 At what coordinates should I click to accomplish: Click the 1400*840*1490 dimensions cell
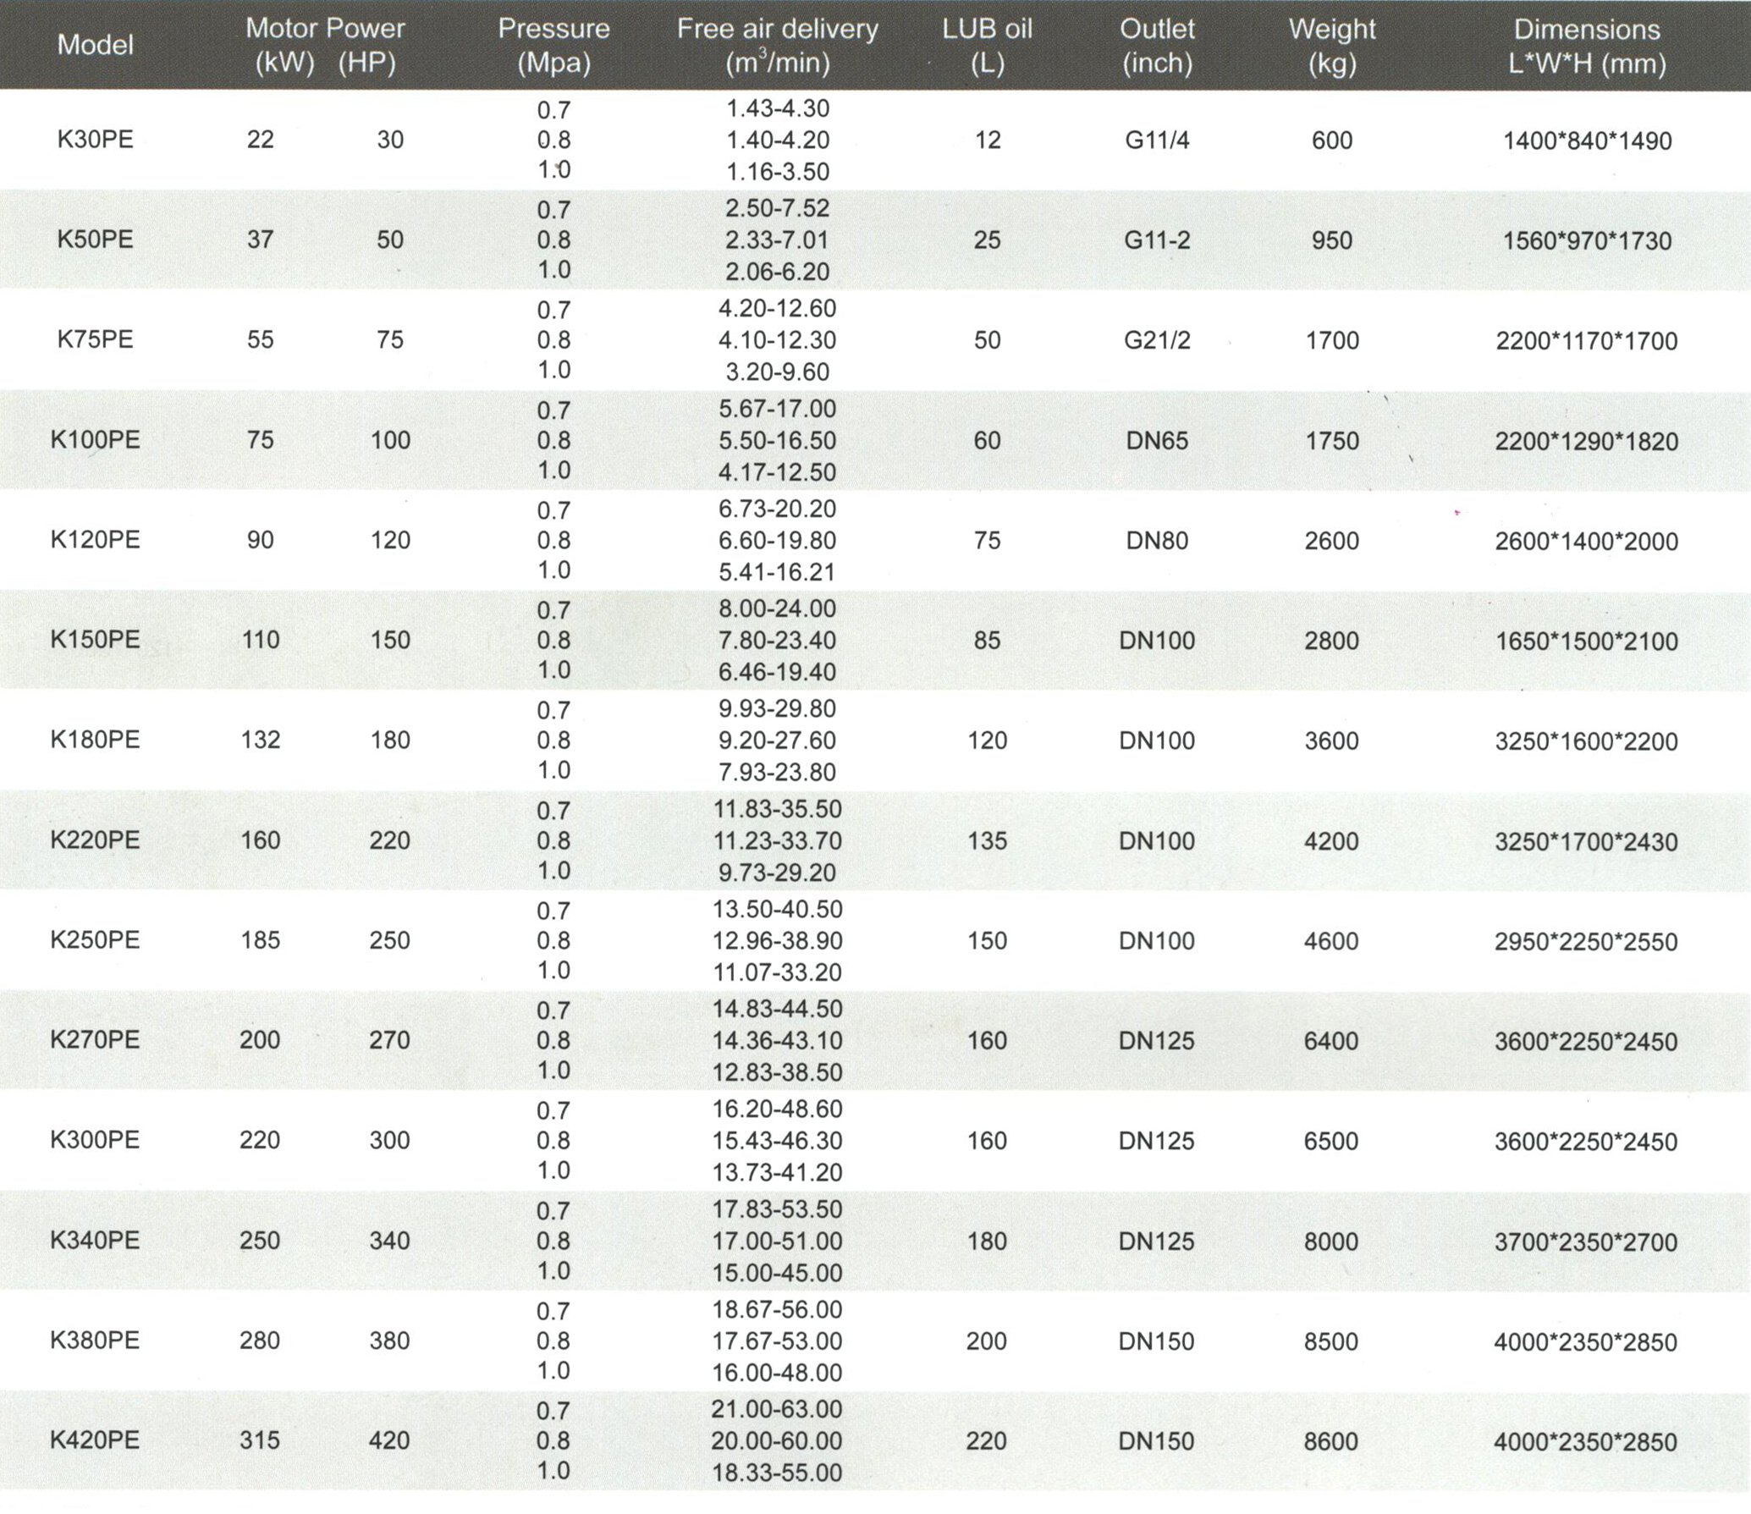click(x=1587, y=141)
